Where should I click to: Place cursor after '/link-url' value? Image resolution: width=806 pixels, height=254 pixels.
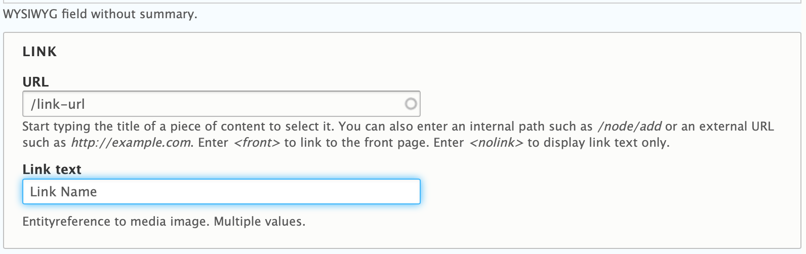(x=86, y=104)
